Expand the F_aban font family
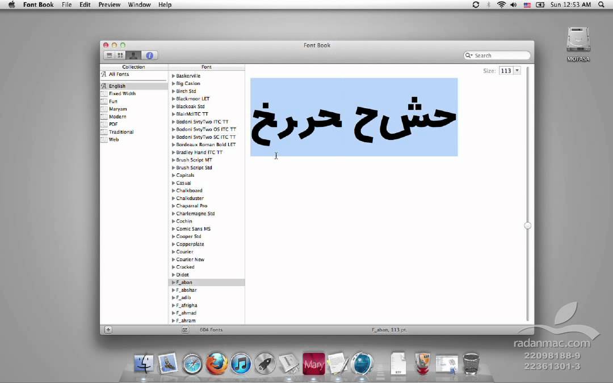The image size is (613, 383). [x=173, y=282]
